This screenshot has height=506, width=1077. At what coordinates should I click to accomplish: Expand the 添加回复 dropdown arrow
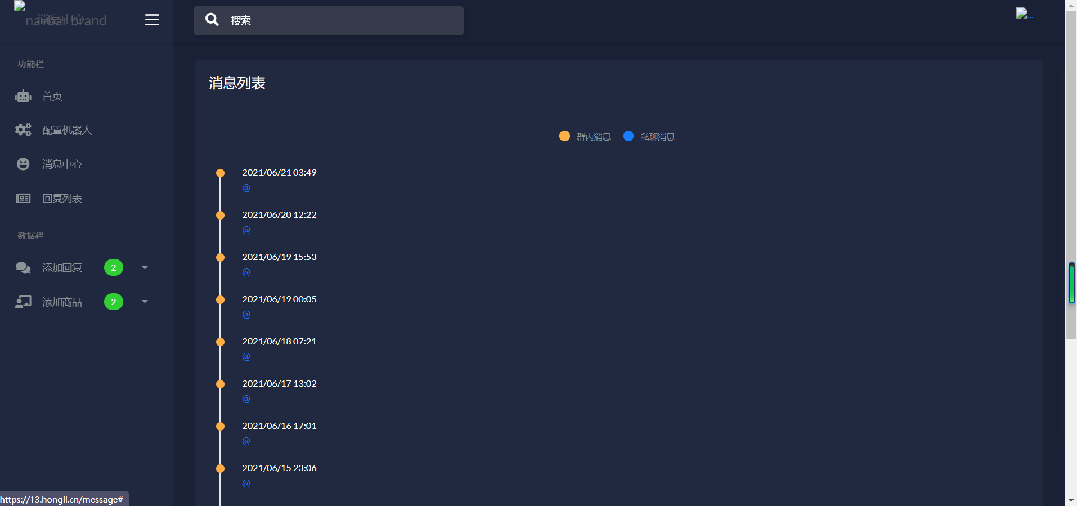[x=145, y=268]
